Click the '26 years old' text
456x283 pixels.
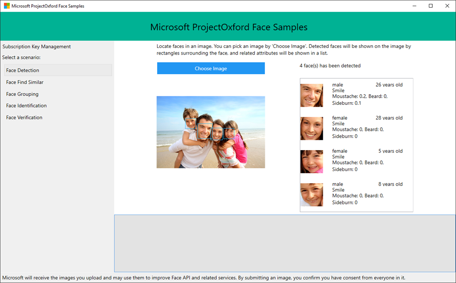click(x=389, y=85)
